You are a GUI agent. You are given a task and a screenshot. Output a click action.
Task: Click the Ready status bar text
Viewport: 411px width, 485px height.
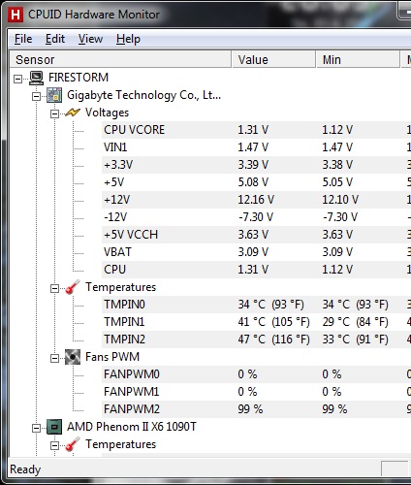tap(25, 469)
